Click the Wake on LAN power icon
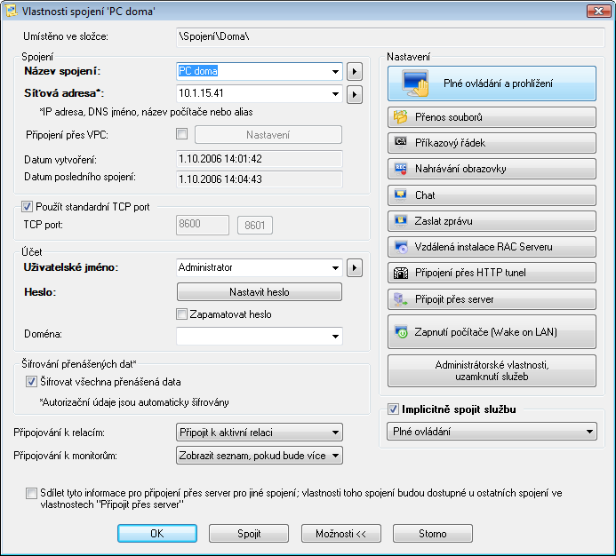The height and width of the screenshot is (556, 616). (401, 332)
